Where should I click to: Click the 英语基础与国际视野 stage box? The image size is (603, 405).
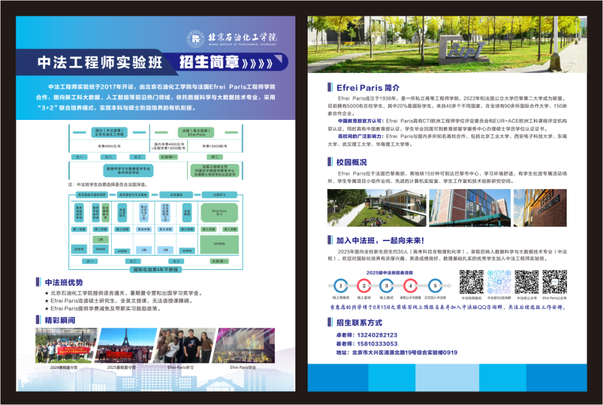91,195
